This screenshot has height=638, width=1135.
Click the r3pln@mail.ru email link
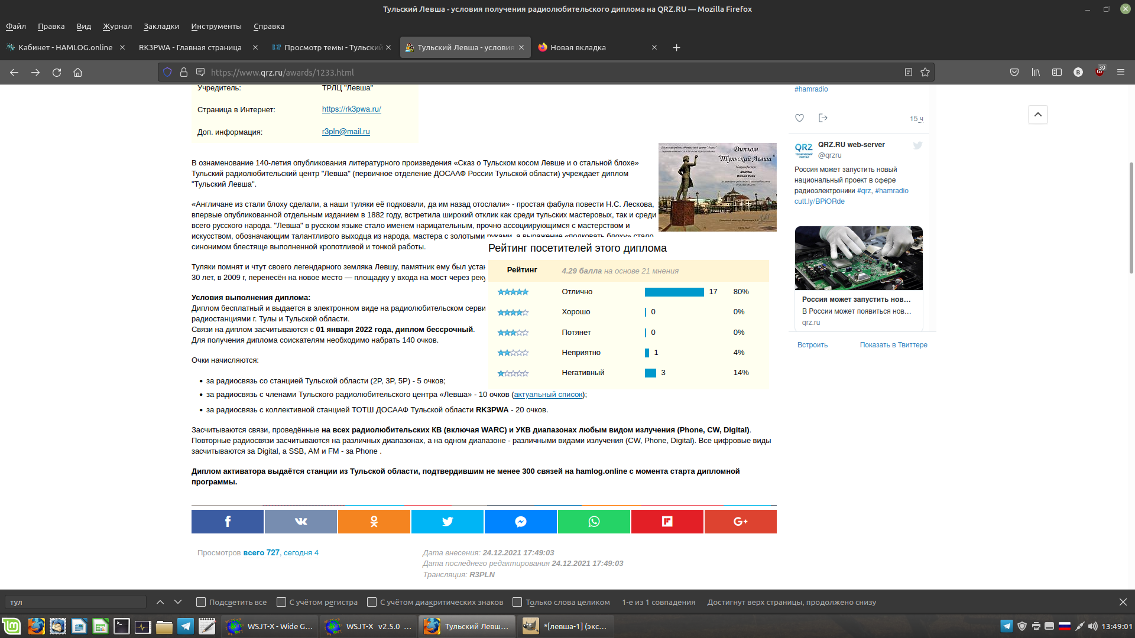(x=346, y=132)
